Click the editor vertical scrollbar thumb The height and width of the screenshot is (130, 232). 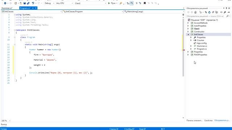click(x=183, y=47)
